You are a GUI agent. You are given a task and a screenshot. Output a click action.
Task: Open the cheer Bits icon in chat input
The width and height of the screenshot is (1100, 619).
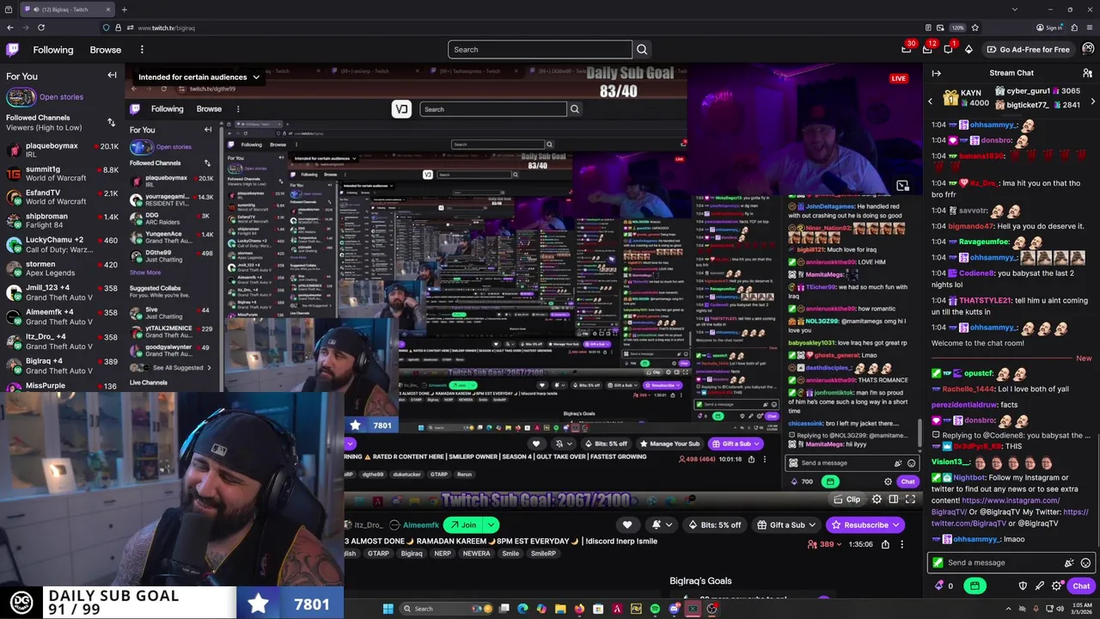1069,563
